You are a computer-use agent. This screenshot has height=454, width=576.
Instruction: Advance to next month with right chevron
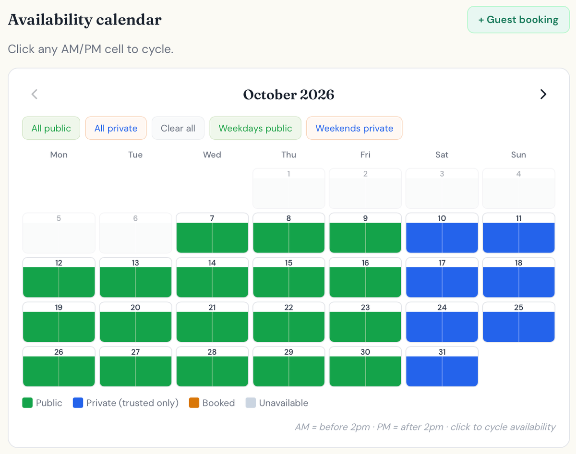543,94
